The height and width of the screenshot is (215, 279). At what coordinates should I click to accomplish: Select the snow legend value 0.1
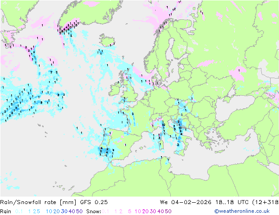[105, 211]
